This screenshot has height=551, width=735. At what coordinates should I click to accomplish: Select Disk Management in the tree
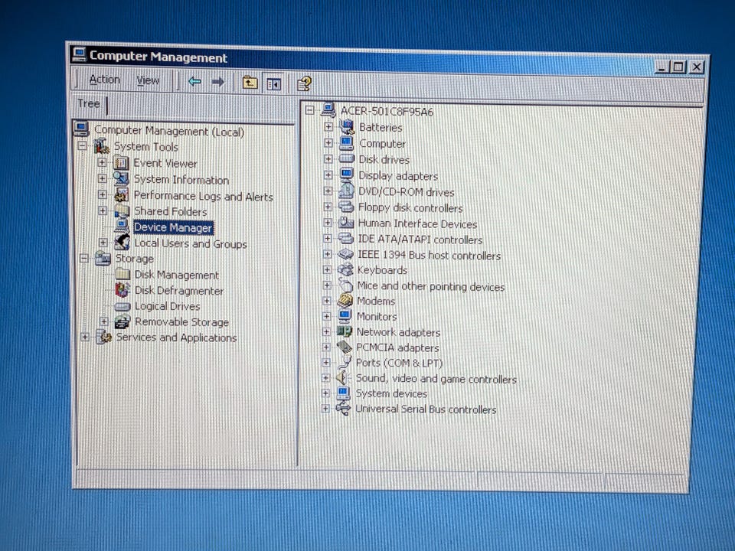click(177, 275)
